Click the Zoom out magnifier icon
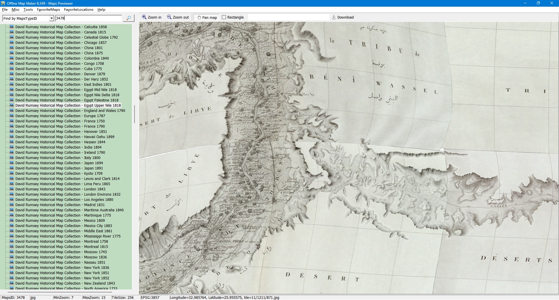The image size is (559, 300). pos(169,17)
